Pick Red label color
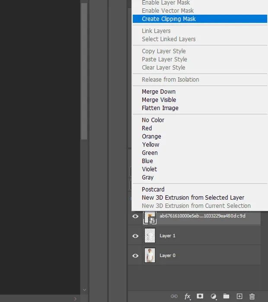268x302 pixels. (x=147, y=128)
